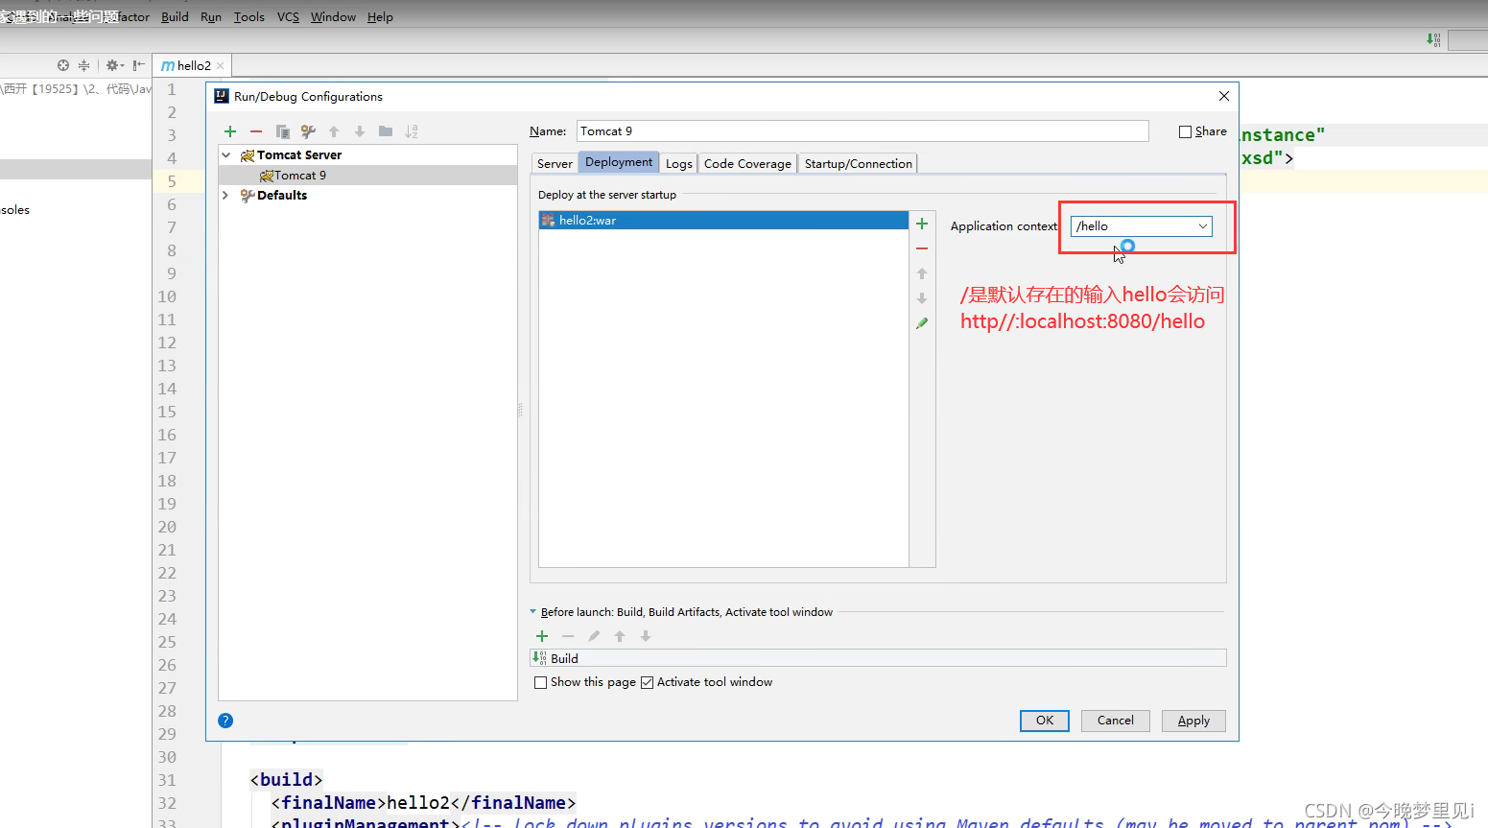Open the Run menu

click(x=211, y=17)
